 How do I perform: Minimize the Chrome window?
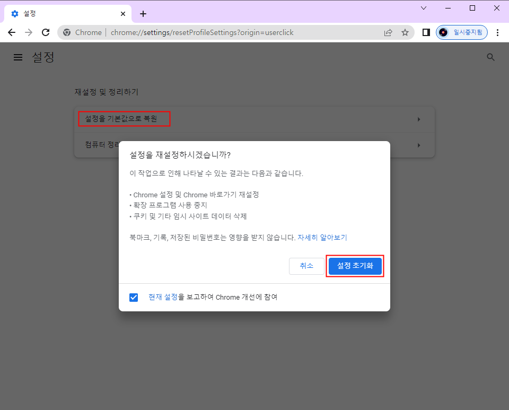tap(448, 8)
